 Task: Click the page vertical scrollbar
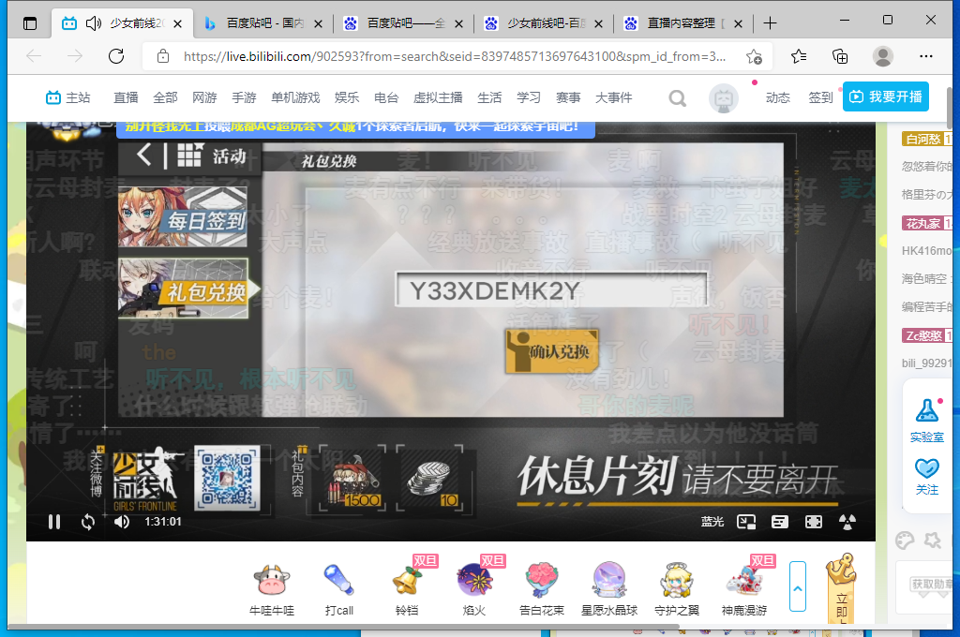(950, 109)
